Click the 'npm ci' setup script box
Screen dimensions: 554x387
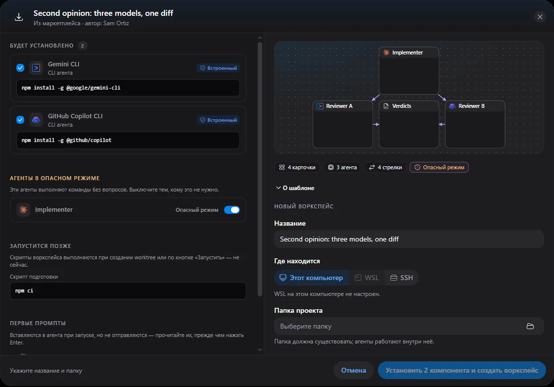click(x=128, y=290)
